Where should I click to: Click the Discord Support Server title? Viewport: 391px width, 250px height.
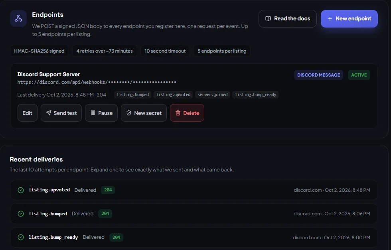(49, 74)
